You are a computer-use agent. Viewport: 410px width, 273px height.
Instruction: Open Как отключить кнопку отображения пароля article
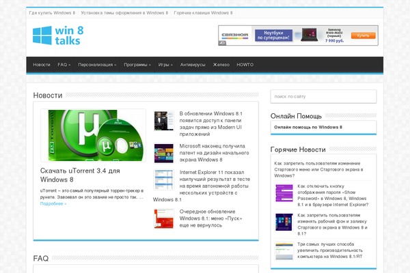tap(333, 195)
